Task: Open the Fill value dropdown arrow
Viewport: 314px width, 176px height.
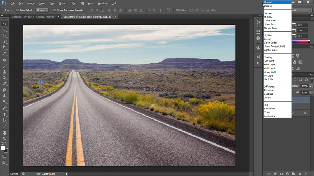Action: click(x=311, y=93)
